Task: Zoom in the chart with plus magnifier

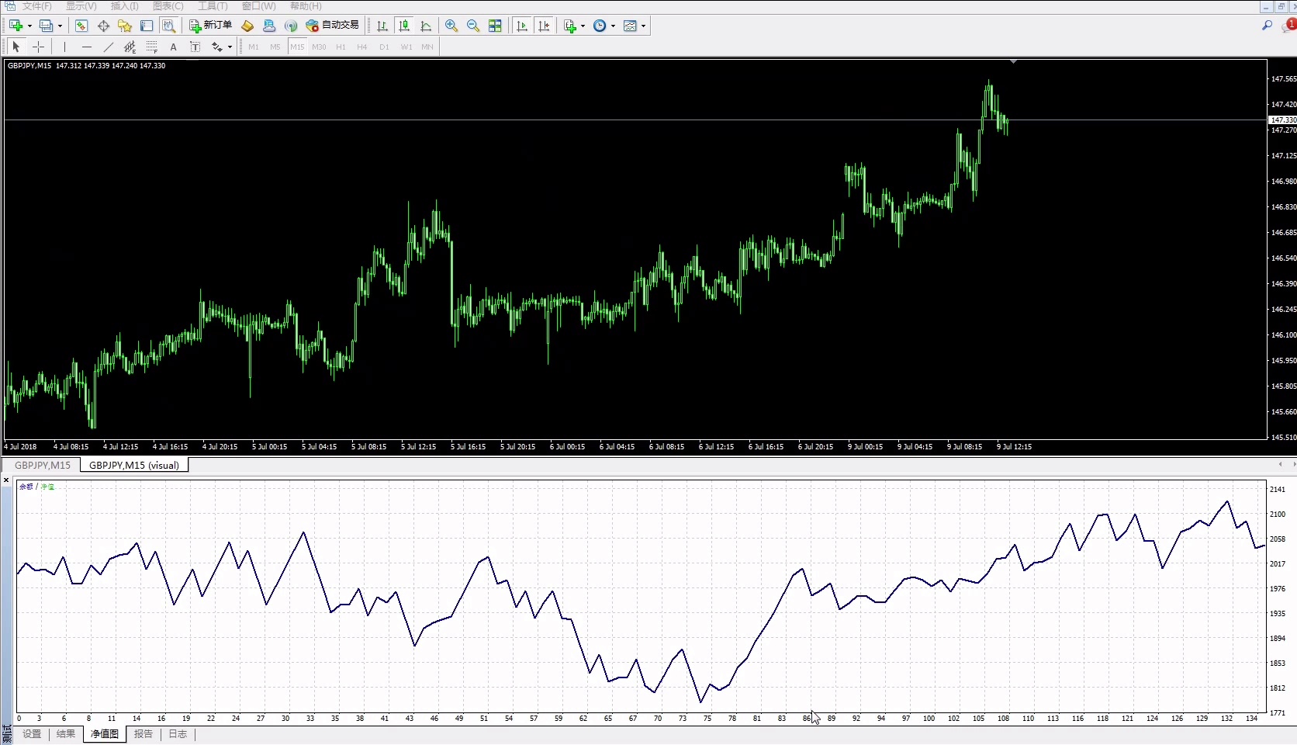Action: [451, 26]
